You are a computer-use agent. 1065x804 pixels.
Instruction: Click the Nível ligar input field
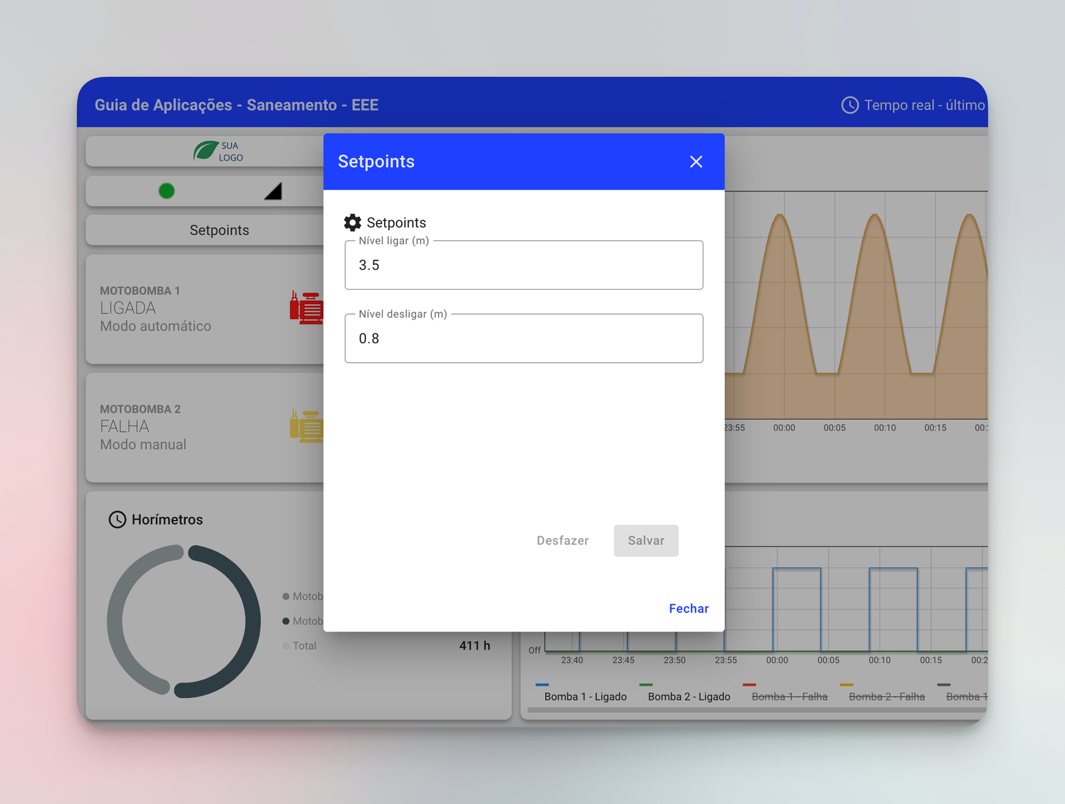click(523, 265)
